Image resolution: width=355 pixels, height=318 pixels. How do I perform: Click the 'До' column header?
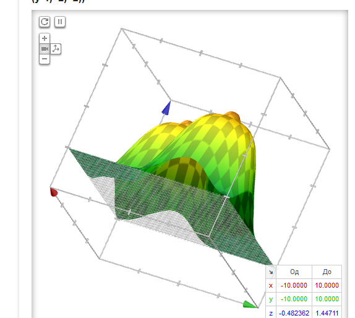click(x=327, y=272)
